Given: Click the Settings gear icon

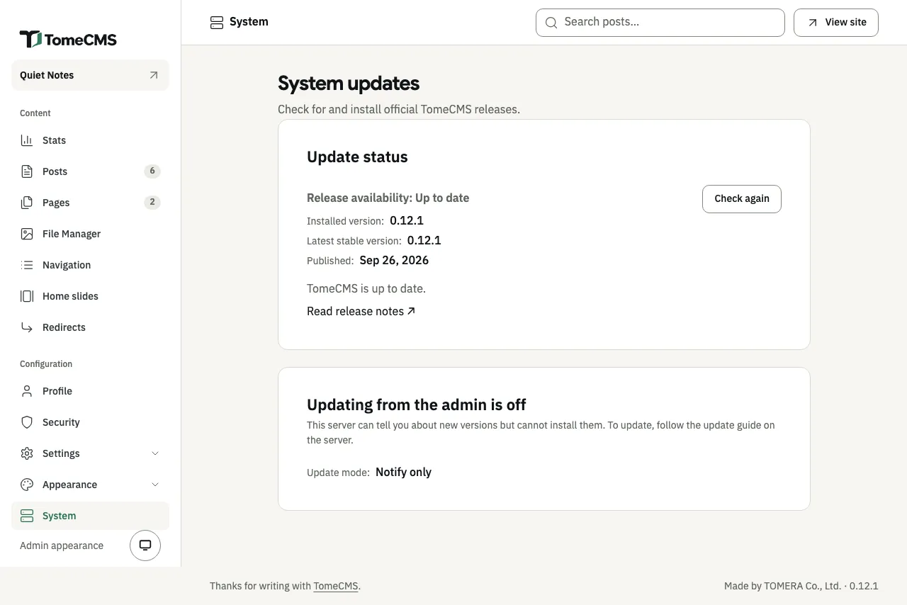Looking at the screenshot, I should 27,453.
